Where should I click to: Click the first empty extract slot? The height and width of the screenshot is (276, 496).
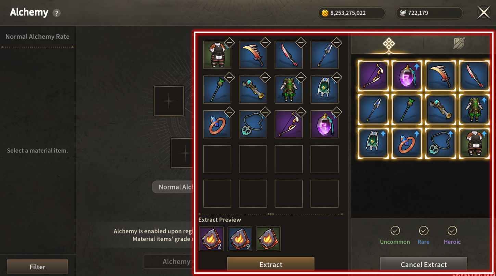[x=217, y=159]
